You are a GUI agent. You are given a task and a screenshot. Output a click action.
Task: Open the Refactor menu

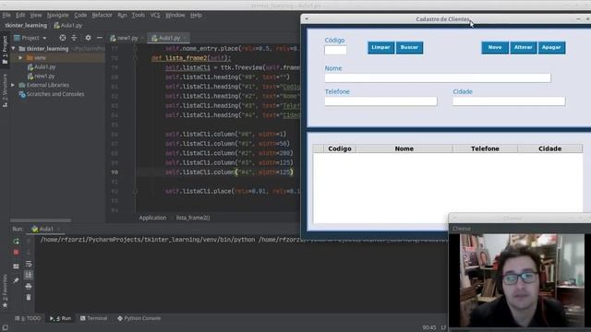(x=103, y=15)
